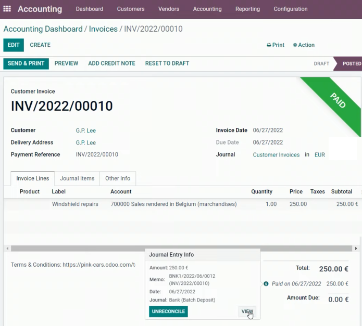Click the Account column header
Viewport: 362px width, 326px height.
click(x=121, y=191)
